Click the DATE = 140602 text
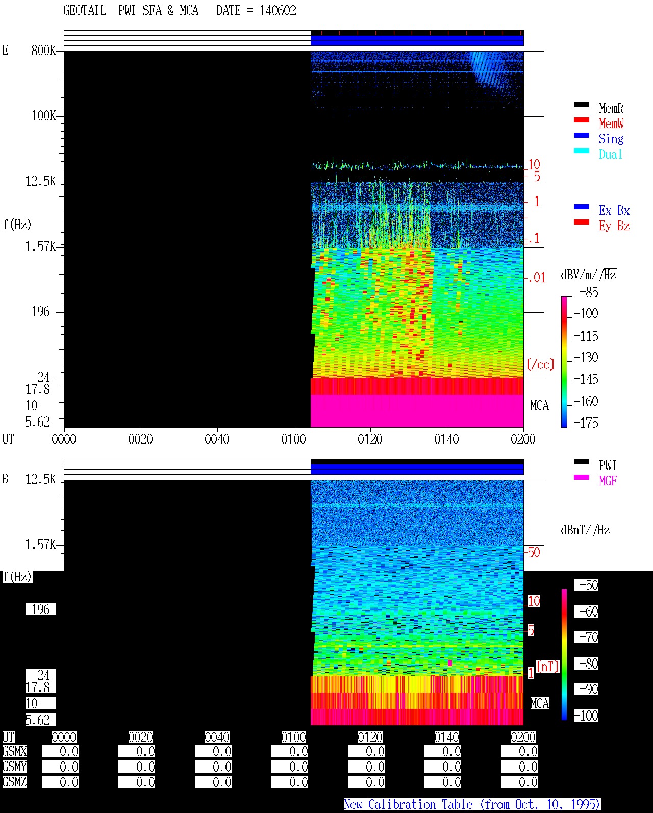 (x=256, y=11)
